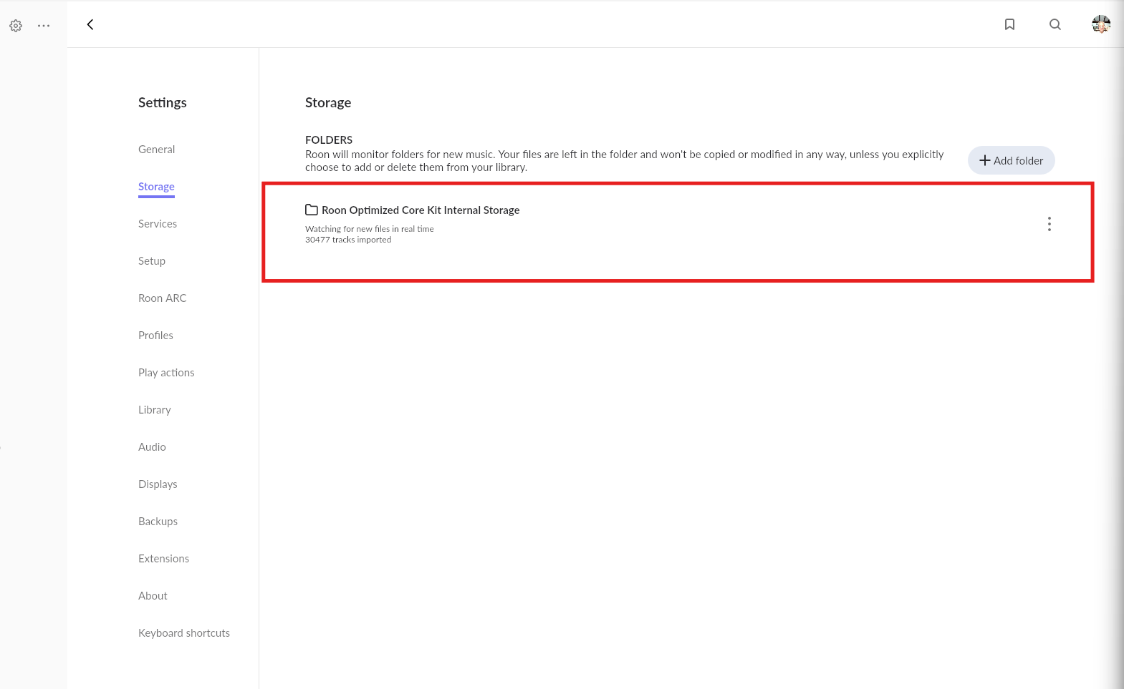Open Profiles in settings sidebar
This screenshot has height=689, width=1124.
tap(155, 336)
